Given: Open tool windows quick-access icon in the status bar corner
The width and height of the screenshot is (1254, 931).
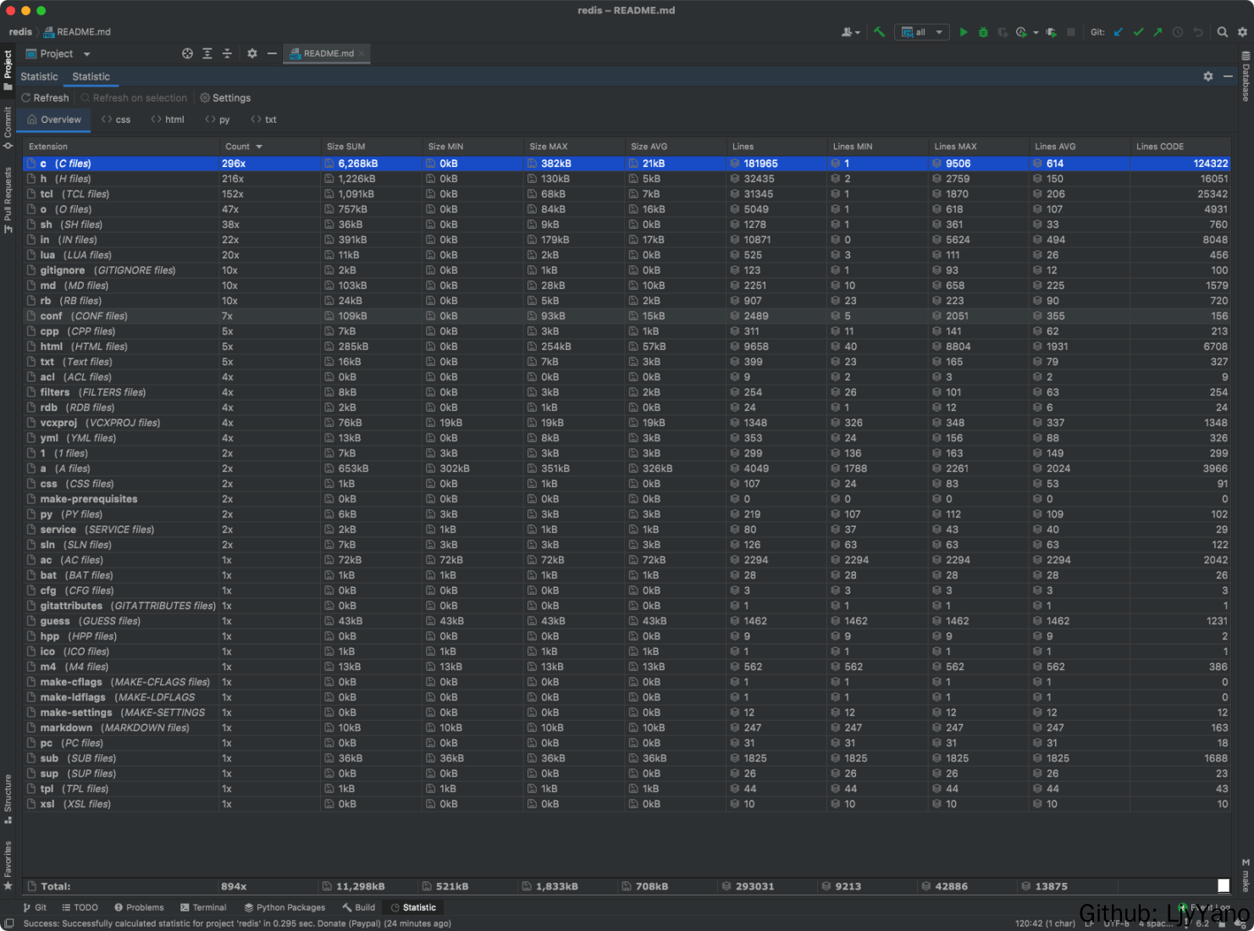Looking at the screenshot, I should tap(8, 923).
